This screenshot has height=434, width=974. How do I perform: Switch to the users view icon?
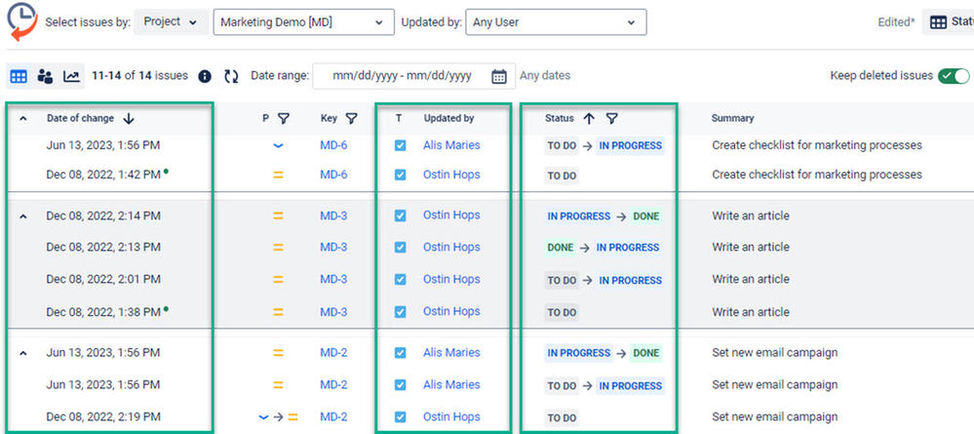click(x=45, y=76)
